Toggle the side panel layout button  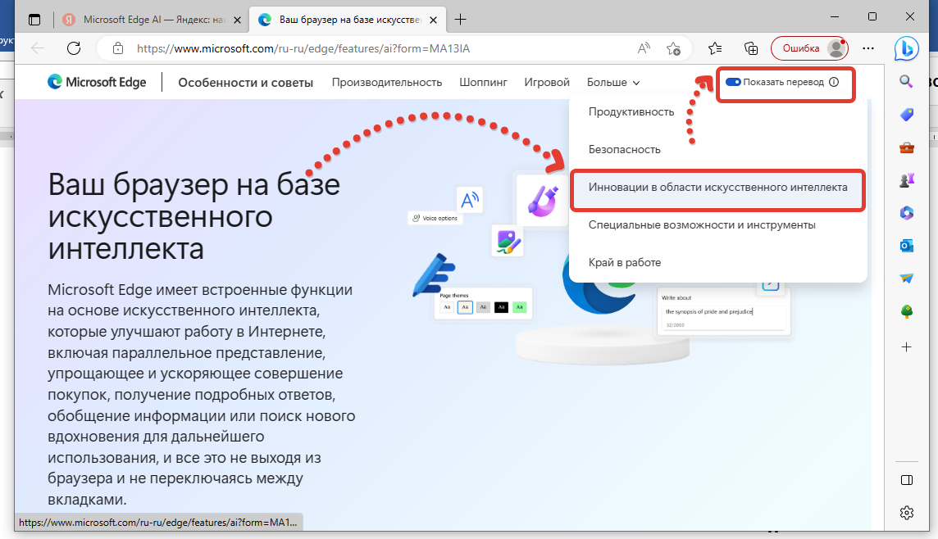[x=906, y=481]
